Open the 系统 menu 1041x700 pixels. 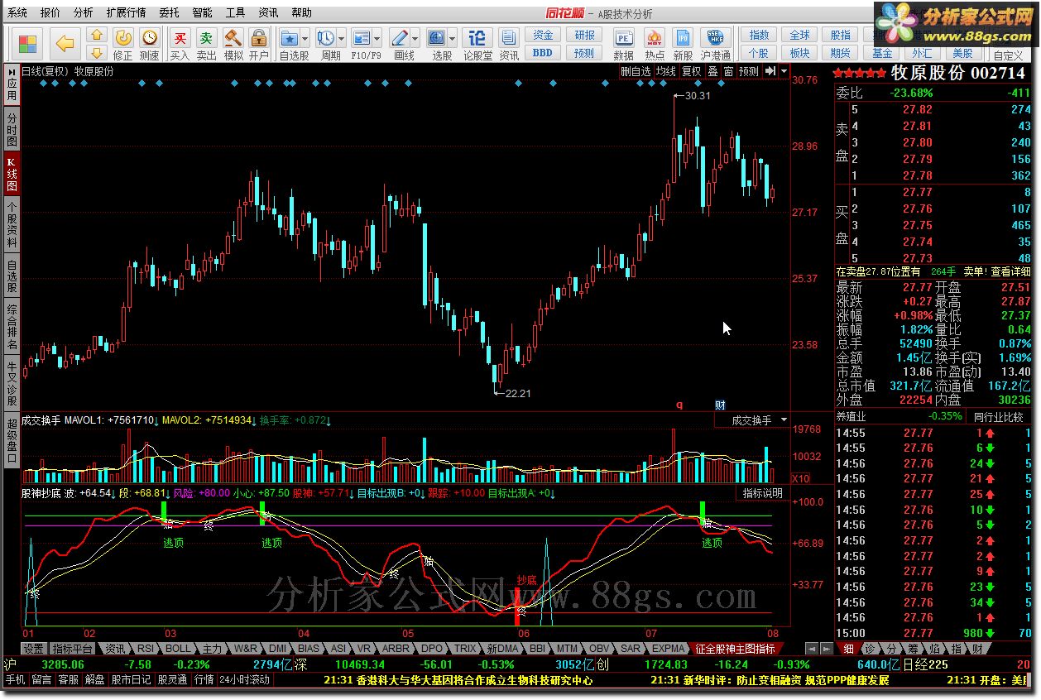[17, 12]
